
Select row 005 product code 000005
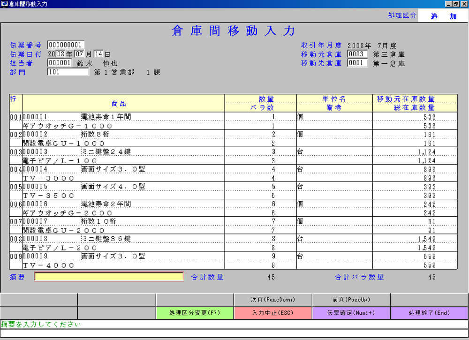click(x=35, y=187)
